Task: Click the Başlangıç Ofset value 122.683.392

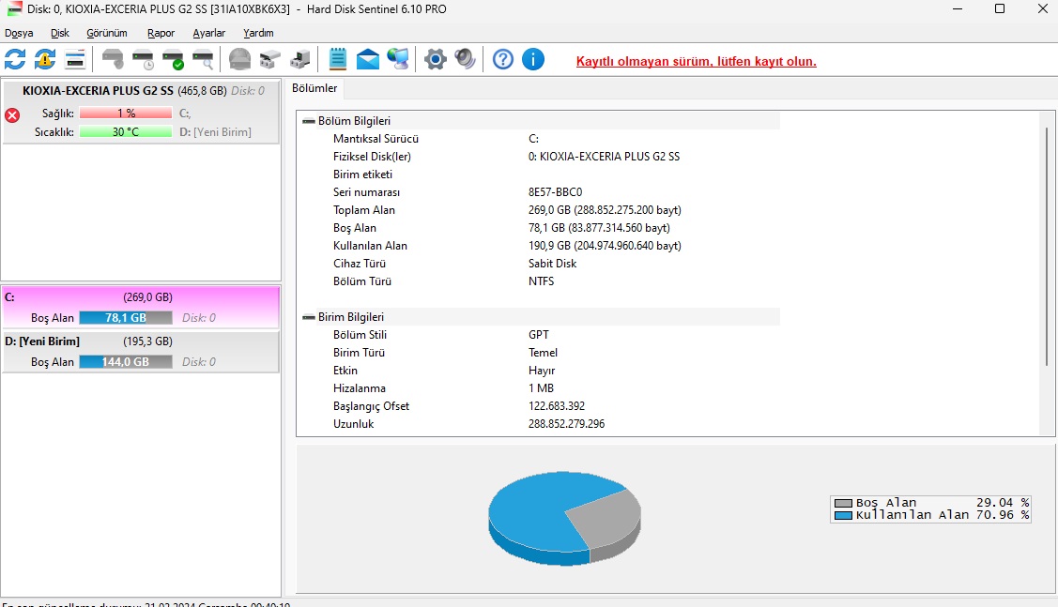Action: (557, 406)
